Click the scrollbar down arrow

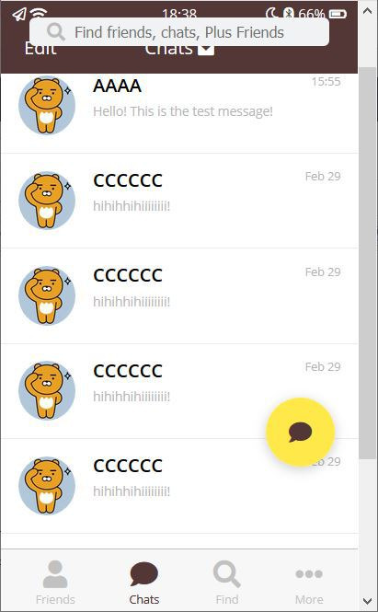368,601
